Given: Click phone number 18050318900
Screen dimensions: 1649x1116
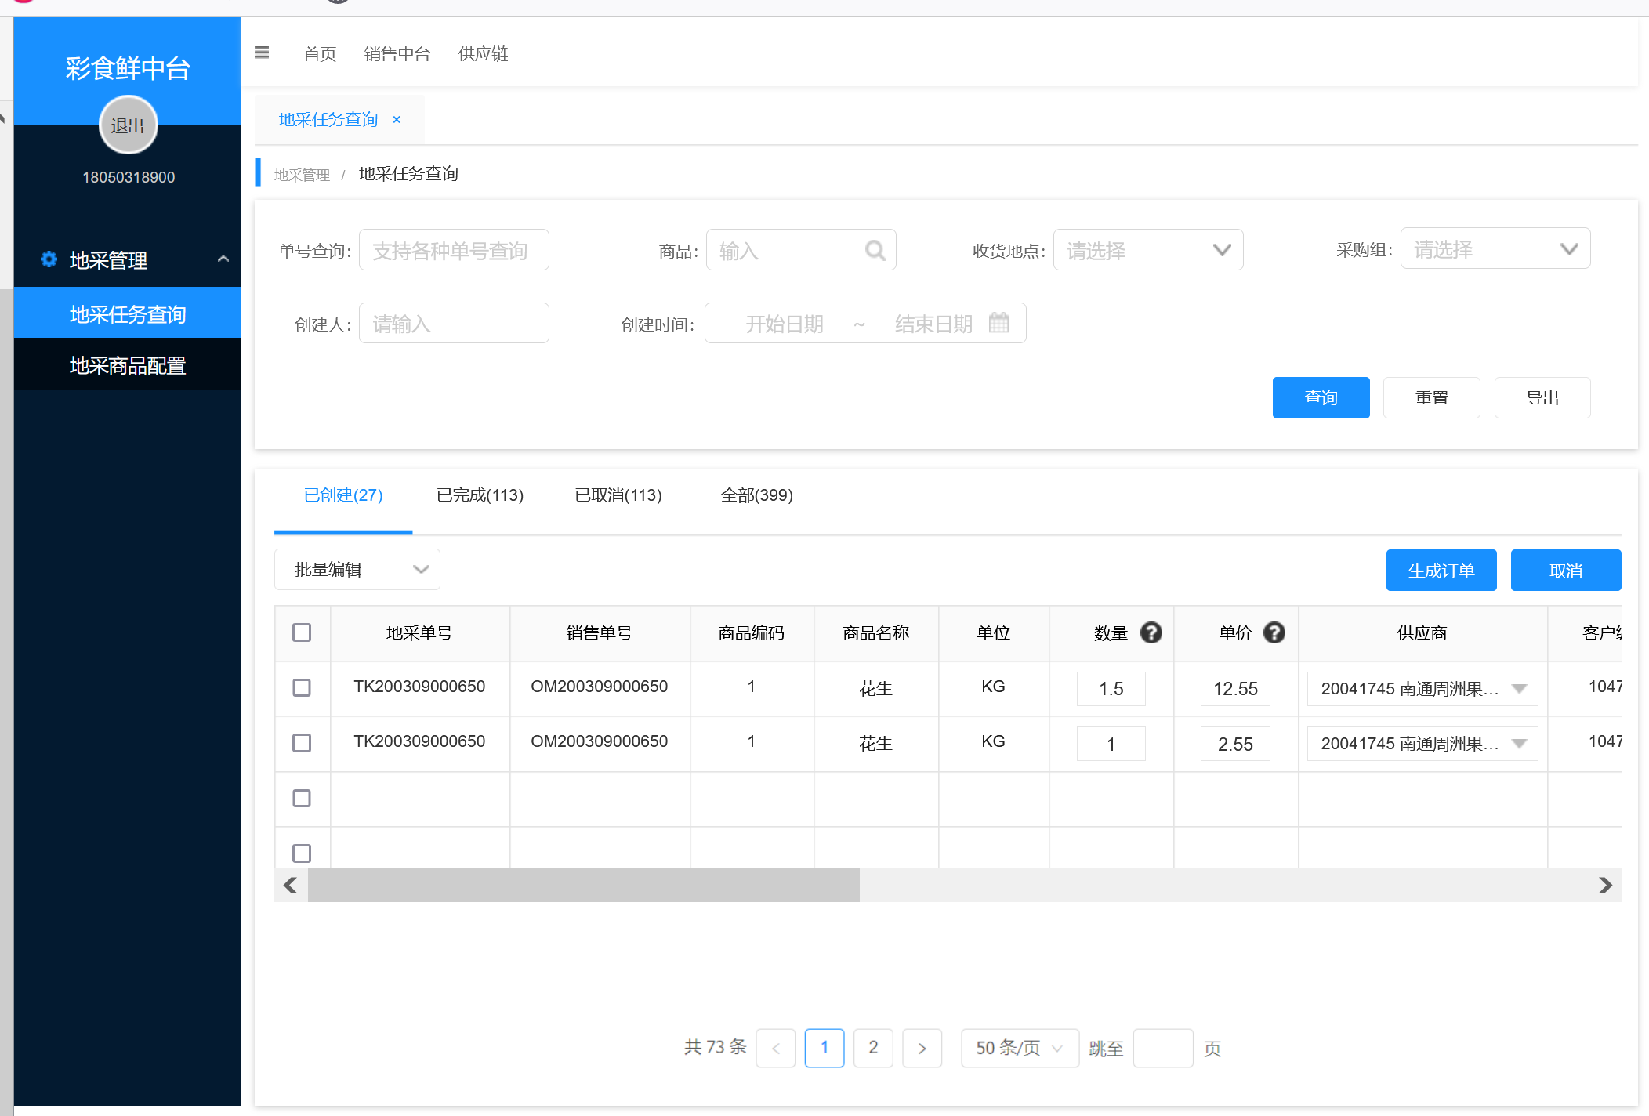Looking at the screenshot, I should click(x=129, y=177).
